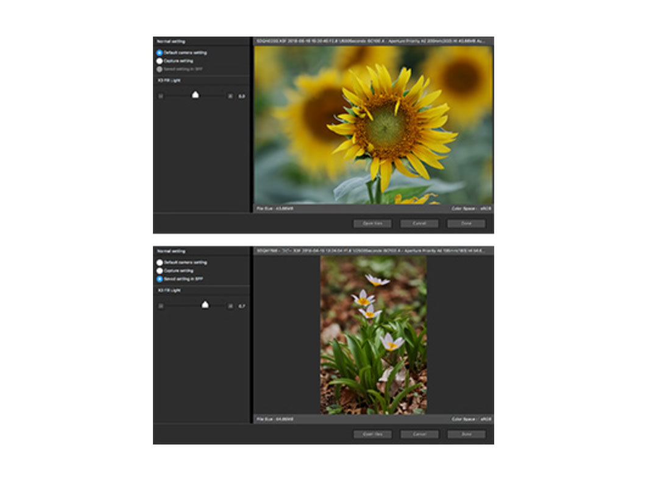Viewport: 652px width, 489px height.
Task: Select Capture setting in the tulip window
Action: point(160,270)
